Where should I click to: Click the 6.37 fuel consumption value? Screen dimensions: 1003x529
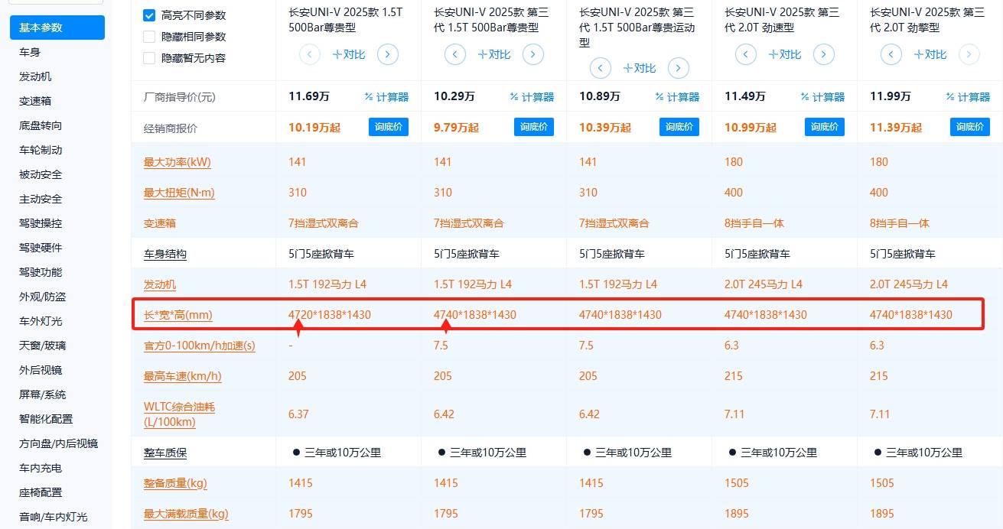pyautogui.click(x=298, y=414)
